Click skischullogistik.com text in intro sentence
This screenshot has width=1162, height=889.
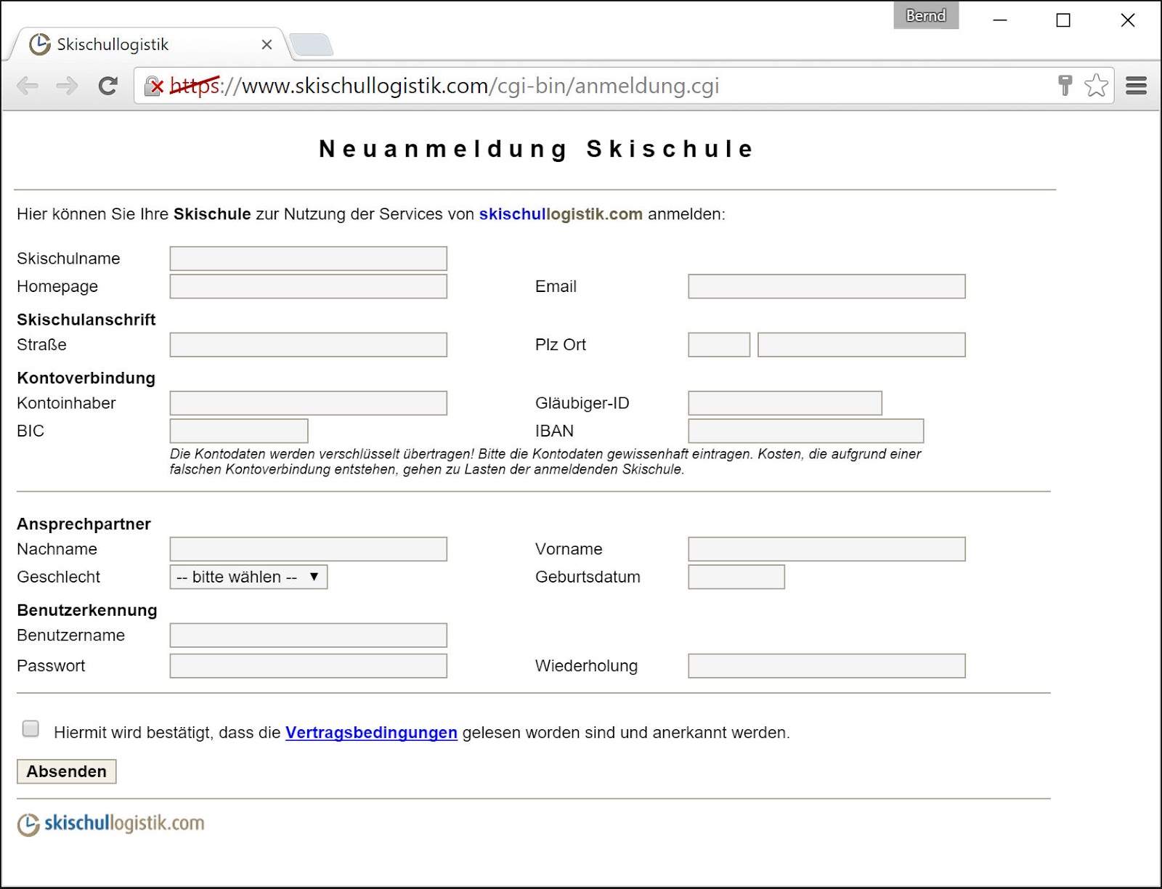561,214
